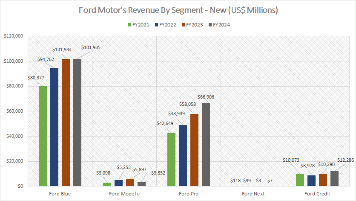The image size is (356, 201).
Task: Click the Ford Model e FY2022 blue bar
Action: point(118,183)
